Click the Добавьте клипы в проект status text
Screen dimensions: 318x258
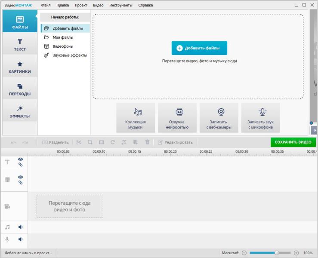(28, 253)
